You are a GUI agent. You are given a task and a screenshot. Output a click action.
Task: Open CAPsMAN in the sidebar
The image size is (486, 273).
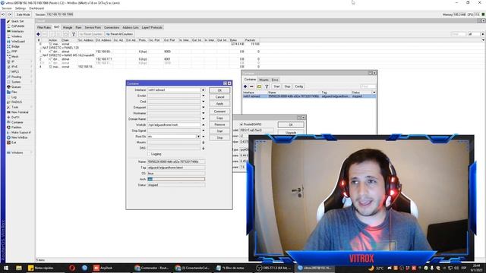(x=17, y=27)
